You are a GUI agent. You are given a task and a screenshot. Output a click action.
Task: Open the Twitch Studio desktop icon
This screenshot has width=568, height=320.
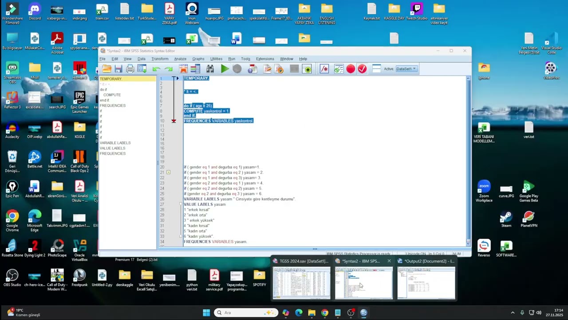tap(417, 12)
